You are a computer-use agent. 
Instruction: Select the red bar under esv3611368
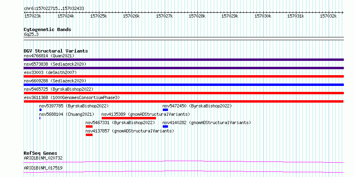click(x=183, y=101)
